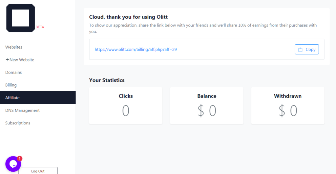The height and width of the screenshot is (174, 336).
Task: Click the Balance statistics card
Action: coord(207,105)
